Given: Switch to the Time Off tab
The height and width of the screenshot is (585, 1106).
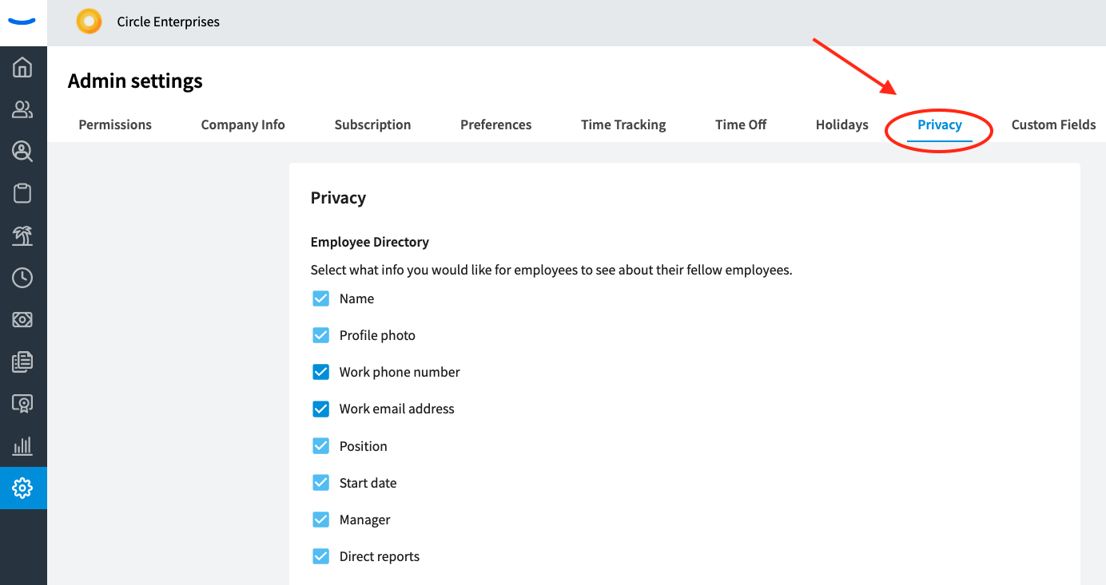Looking at the screenshot, I should click(741, 125).
